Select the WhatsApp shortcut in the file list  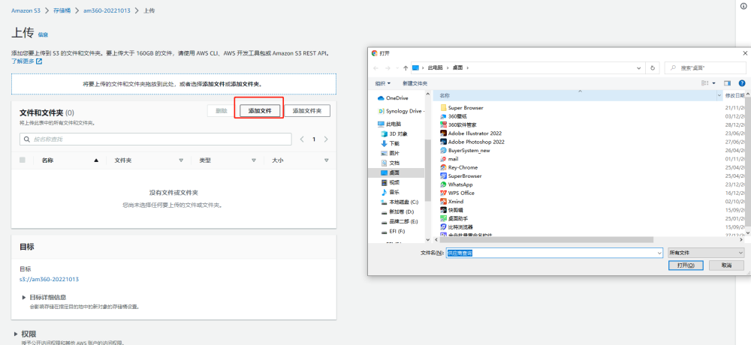[x=457, y=184]
